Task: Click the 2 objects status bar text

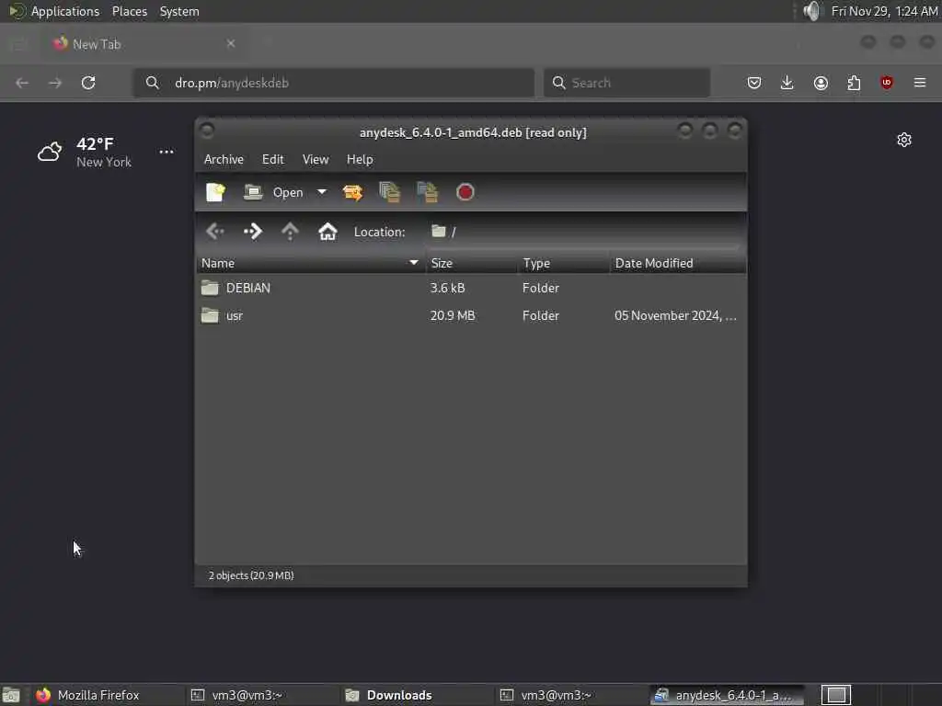Action: pos(251,575)
